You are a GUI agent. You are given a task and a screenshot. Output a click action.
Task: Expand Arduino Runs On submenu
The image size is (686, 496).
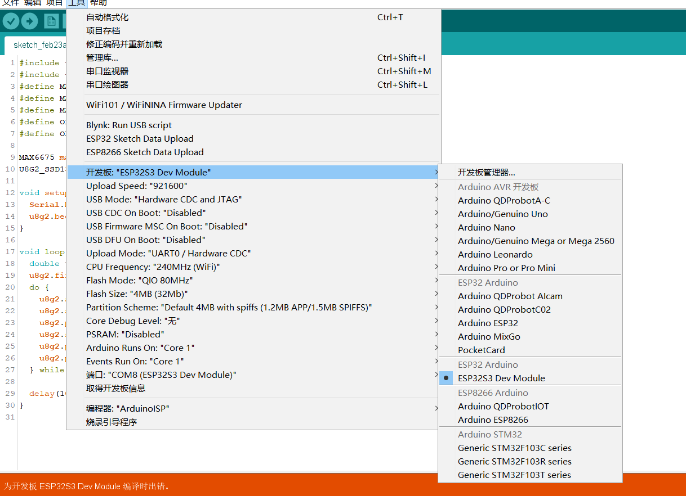point(253,348)
